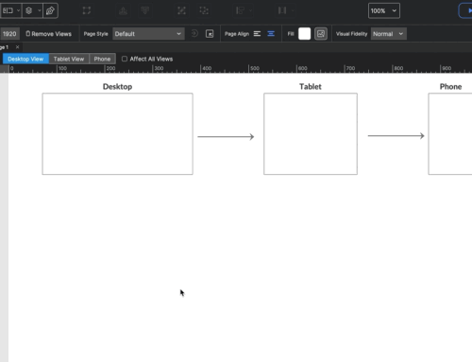
Task: Close the Page 1 tab
Action: click(18, 47)
